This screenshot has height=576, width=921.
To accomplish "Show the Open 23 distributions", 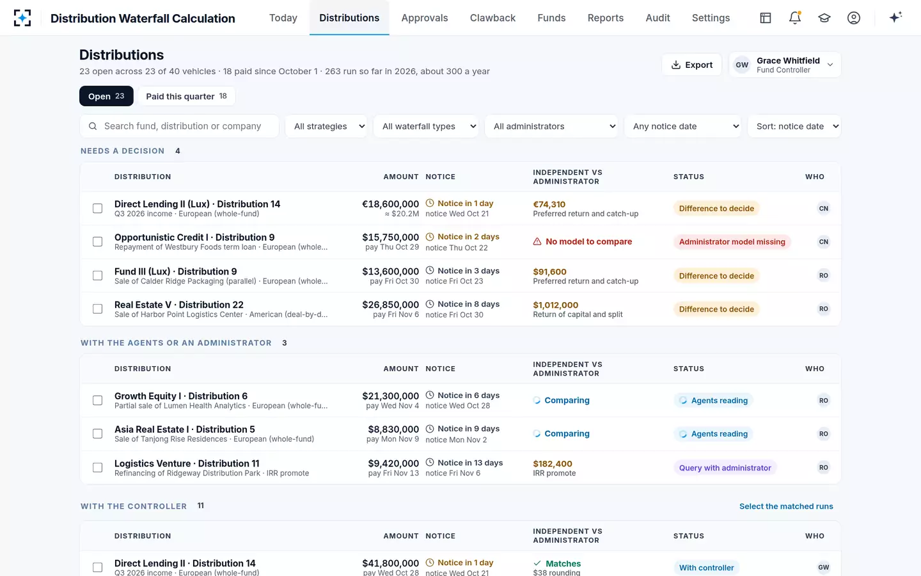I will [x=106, y=96].
